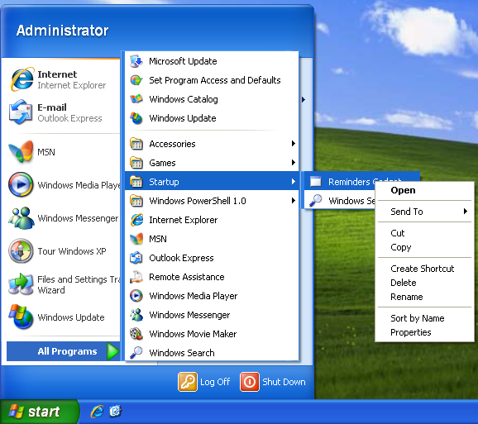Viewport: 478px width, 424px height.
Task: Click the Remote Assistance icon
Action: tap(136, 277)
